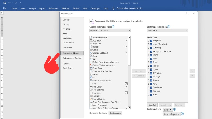Image resolution: width=212 pixels, height=119 pixels.
Task: Disable the Blog Post checkbox
Action: (x=151, y=41)
